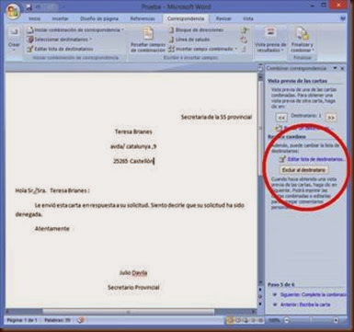Close the Combinar correspondencia task pane

[342, 68]
